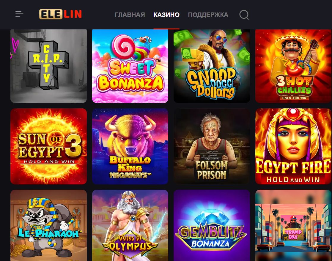Launch Folsom Prison game
This screenshot has width=332, height=261.
(212, 146)
